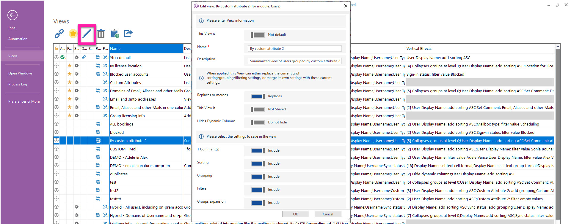Click the gear icon in Ytria default row
Viewport: 571px width, 224px height.
(x=77, y=57)
